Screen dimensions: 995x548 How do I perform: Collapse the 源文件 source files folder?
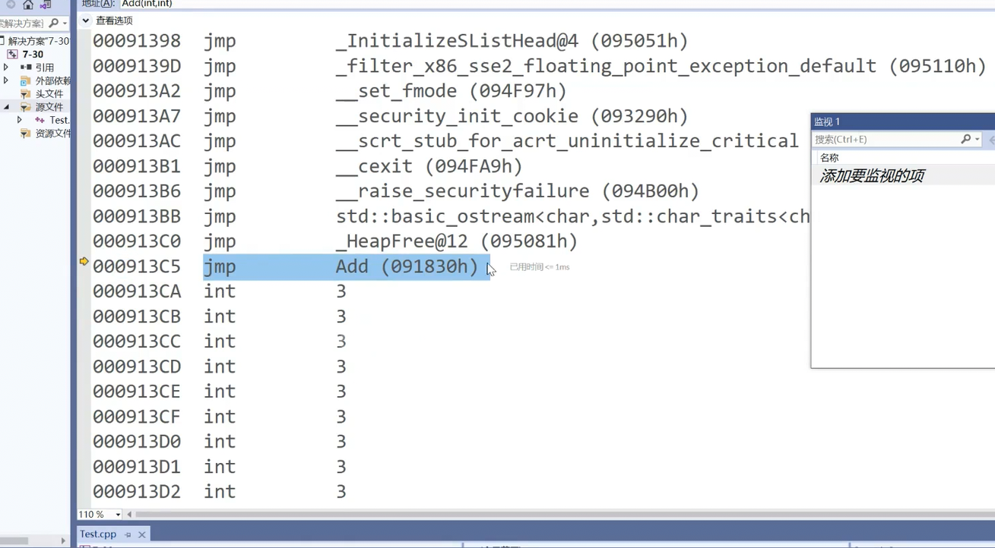click(6, 107)
